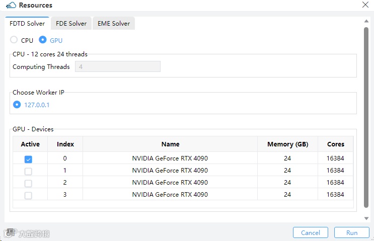Tick Active box for GPU index 3
This screenshot has width=374, height=241.
28,195
